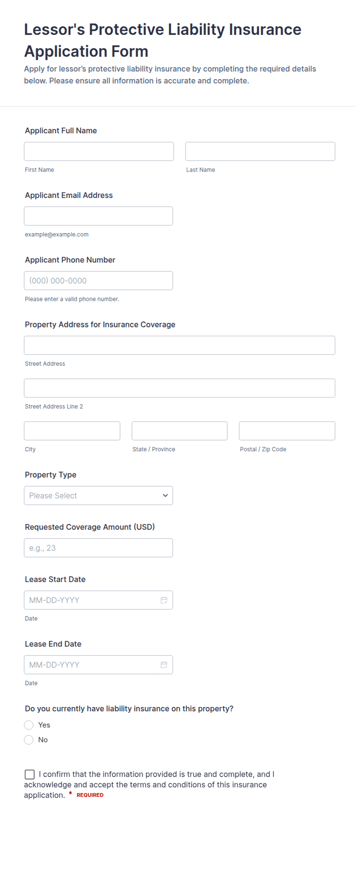Open the Property Type dropdown
356x879 pixels.
point(98,496)
